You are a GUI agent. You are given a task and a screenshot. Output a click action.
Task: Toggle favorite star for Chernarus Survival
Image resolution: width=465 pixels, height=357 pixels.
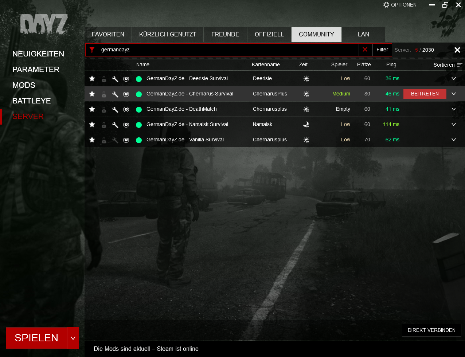[92, 94]
